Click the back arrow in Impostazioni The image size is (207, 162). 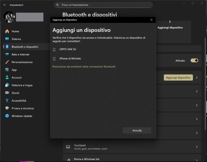(5, 5)
